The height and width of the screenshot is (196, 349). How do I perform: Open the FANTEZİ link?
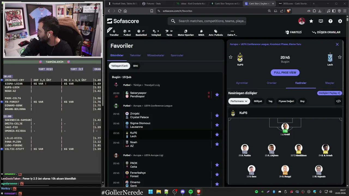pos(293,32)
